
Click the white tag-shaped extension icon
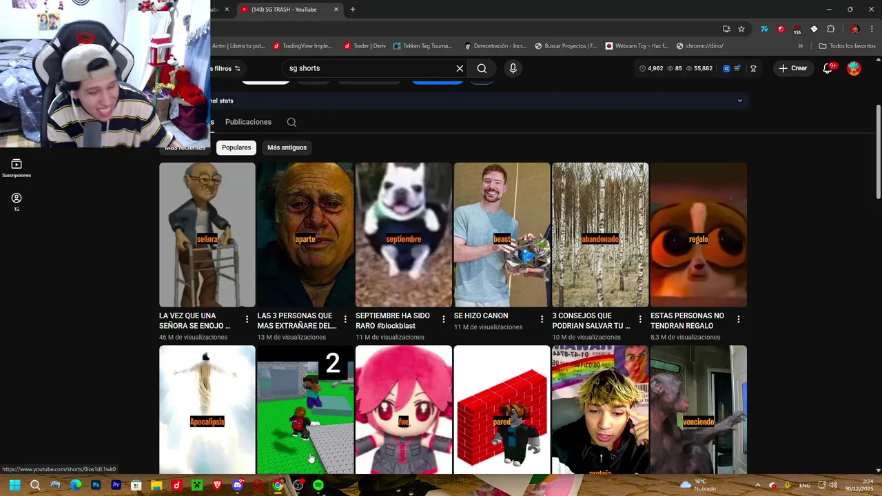click(x=814, y=29)
